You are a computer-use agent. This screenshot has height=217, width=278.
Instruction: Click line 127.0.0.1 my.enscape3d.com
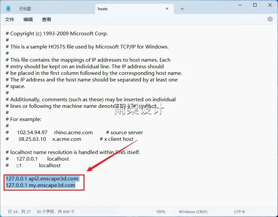tap(40, 185)
